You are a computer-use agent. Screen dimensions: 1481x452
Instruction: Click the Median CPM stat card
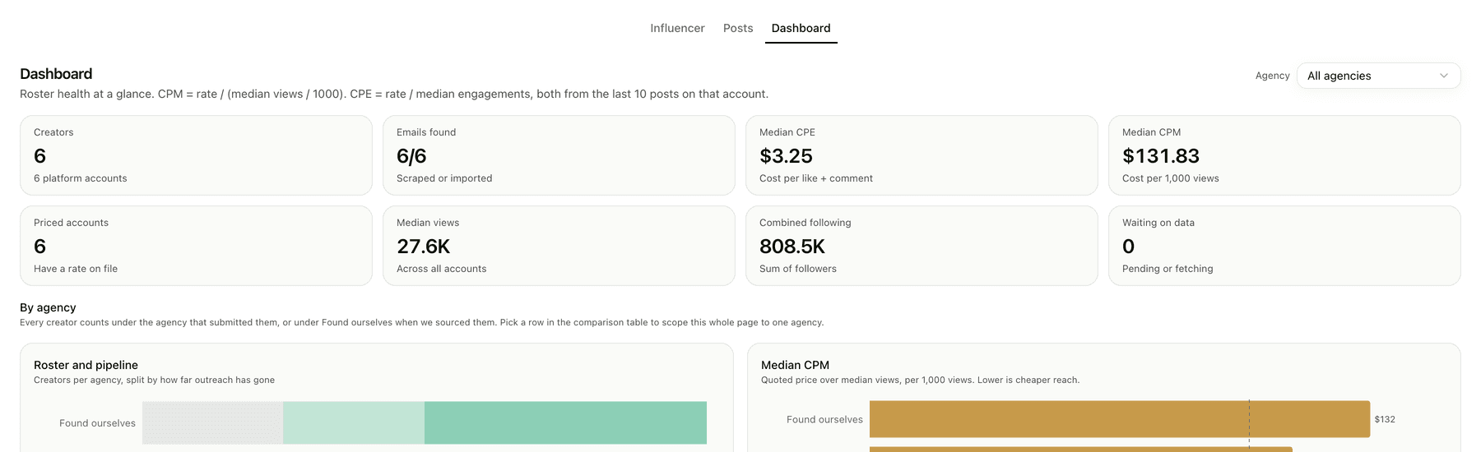coord(1284,155)
